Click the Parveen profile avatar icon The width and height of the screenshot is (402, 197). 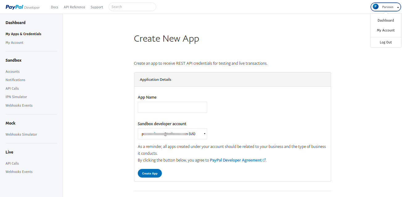(x=375, y=7)
